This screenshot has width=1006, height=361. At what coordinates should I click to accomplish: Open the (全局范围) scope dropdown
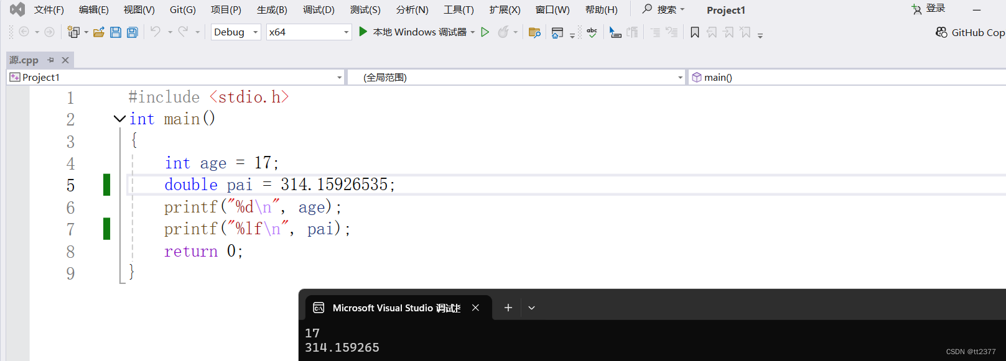(x=516, y=77)
